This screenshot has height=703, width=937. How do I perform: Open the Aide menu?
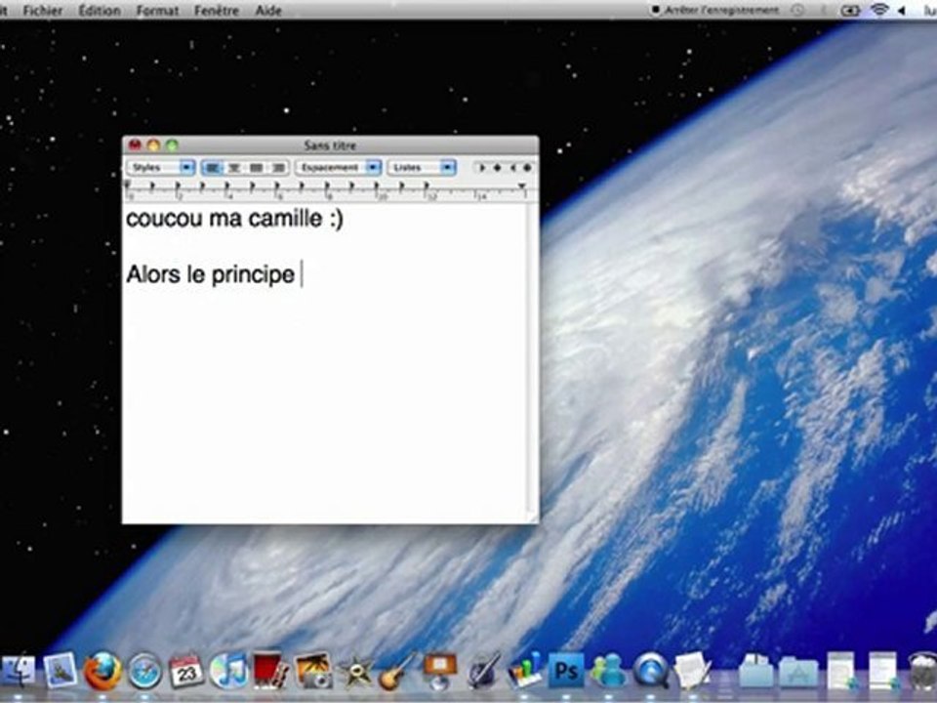(268, 10)
